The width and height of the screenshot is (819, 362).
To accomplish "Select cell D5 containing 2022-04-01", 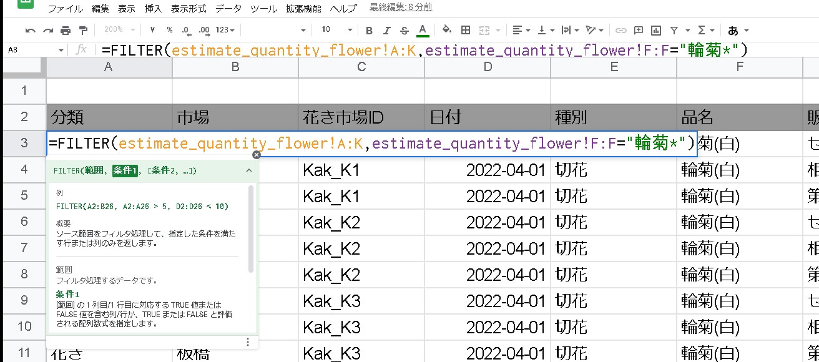I will (487, 194).
